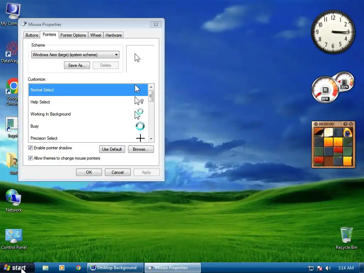This screenshot has width=364, height=273.
Task: Click the Busy ring pointer icon
Action: (140, 126)
